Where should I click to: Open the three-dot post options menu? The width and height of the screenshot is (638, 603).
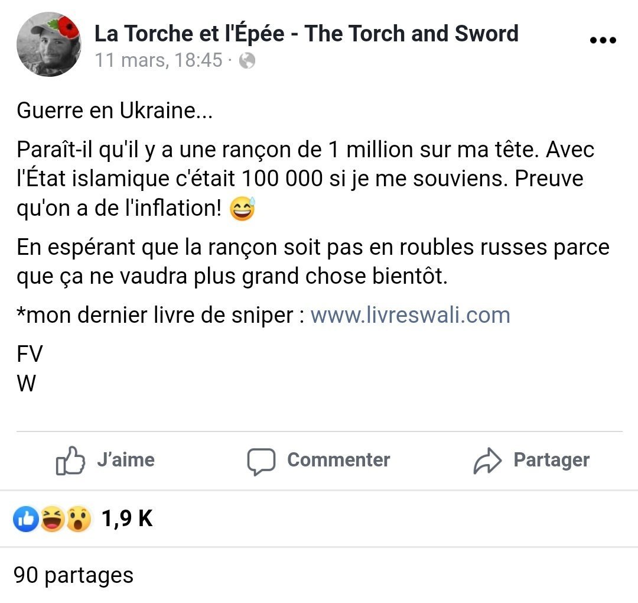[603, 40]
